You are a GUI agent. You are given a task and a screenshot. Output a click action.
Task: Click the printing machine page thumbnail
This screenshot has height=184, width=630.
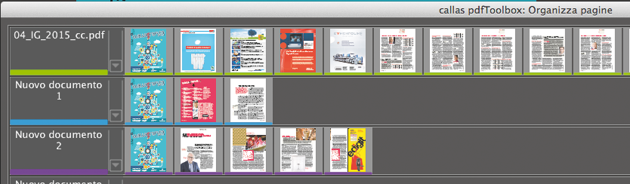coord(348,50)
